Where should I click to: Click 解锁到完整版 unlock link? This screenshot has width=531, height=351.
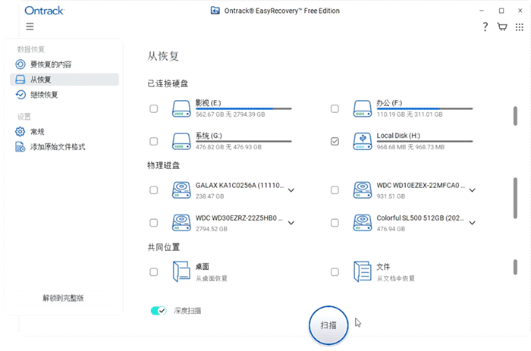point(63,298)
